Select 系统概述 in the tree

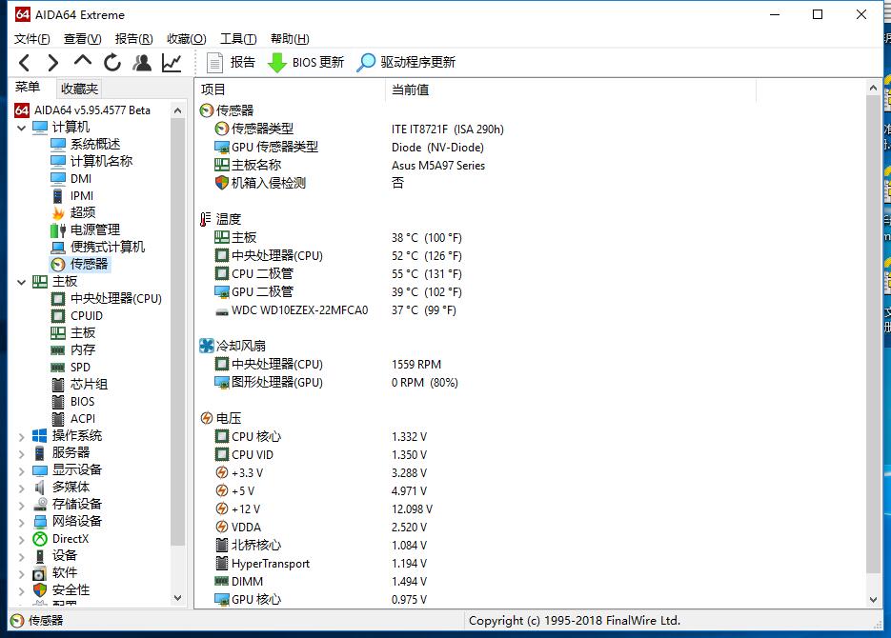tap(85, 144)
